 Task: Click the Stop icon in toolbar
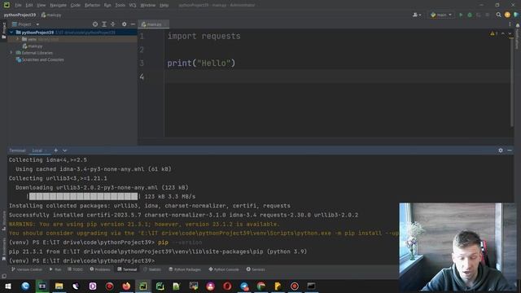488,15
